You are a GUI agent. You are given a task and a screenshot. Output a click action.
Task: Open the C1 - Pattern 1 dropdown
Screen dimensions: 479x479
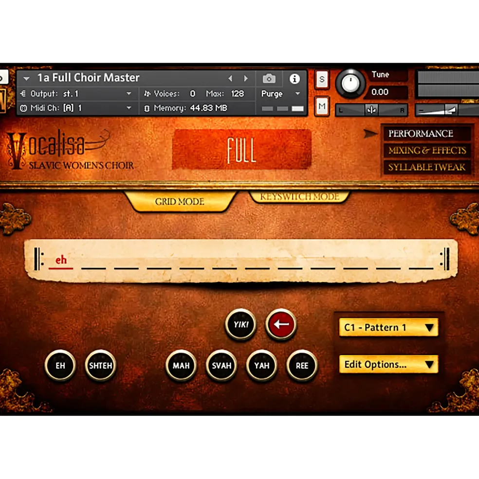pos(388,327)
